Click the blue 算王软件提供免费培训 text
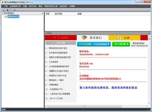The height and width of the screenshot is (112, 152). (108, 88)
